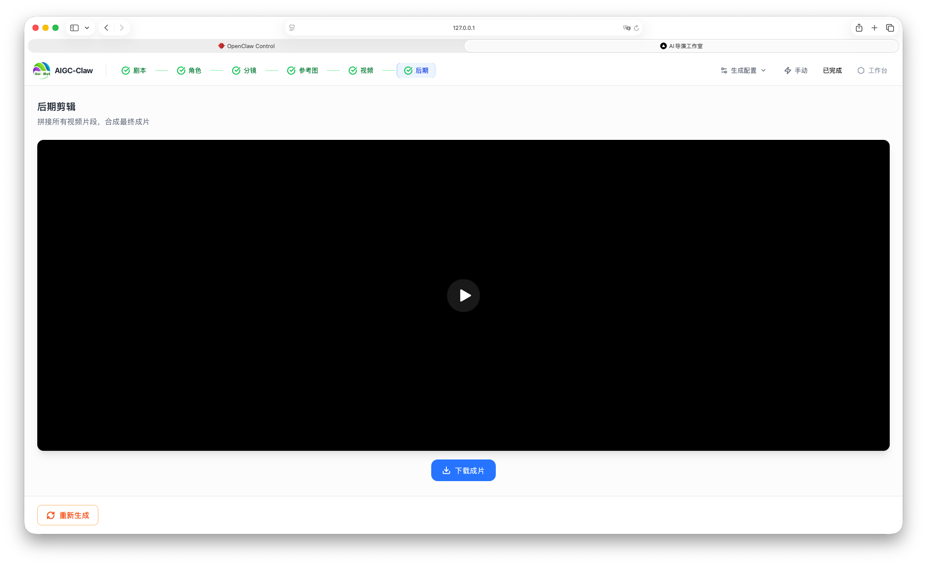
Task: Expand the sidebar tab group chevron
Action: pos(87,28)
